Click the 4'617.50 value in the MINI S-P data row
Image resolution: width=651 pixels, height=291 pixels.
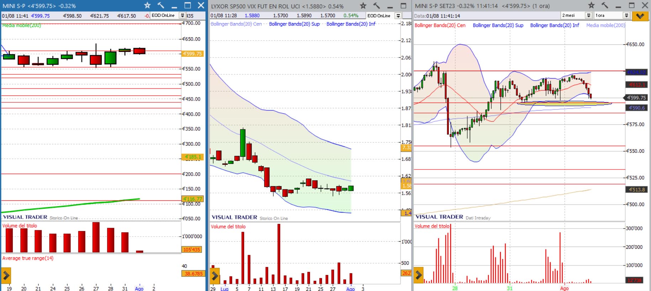click(126, 16)
